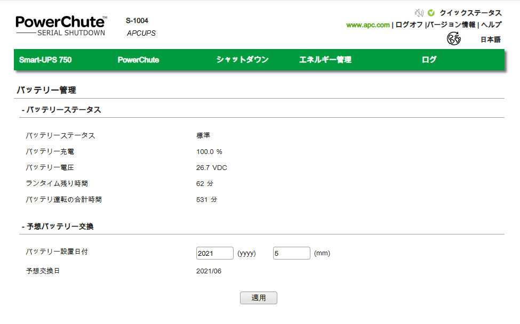Click the 2021/06 predicted replacement date
Screen dimensions: 520x324
(209, 271)
